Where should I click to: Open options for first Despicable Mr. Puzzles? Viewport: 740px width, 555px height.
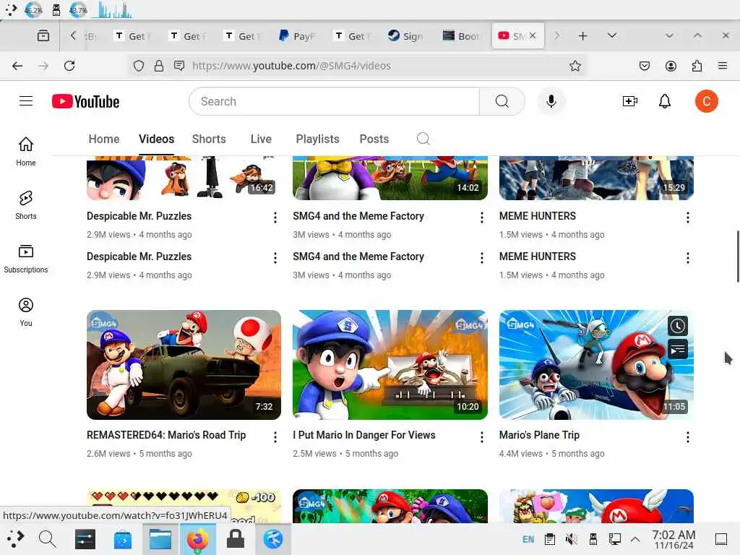(x=275, y=217)
